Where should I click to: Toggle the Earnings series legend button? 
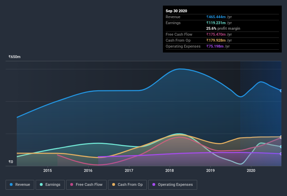50,185
